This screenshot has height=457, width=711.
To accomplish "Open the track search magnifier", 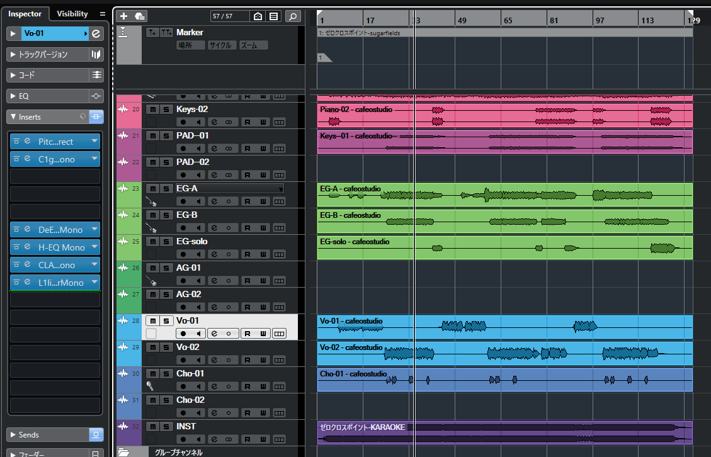I will (293, 16).
